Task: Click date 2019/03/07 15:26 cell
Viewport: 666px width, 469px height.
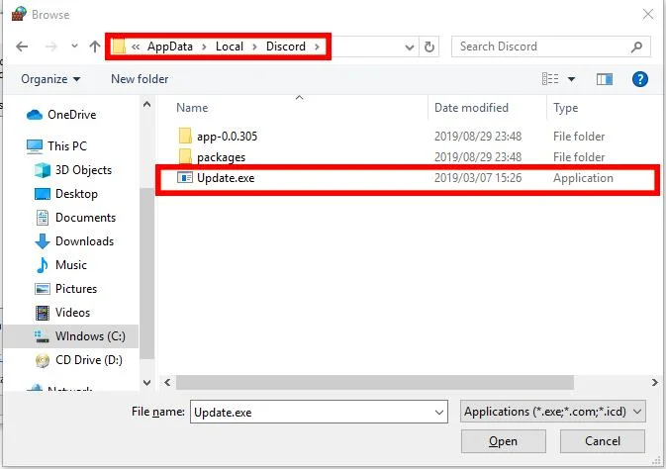Action: (478, 178)
